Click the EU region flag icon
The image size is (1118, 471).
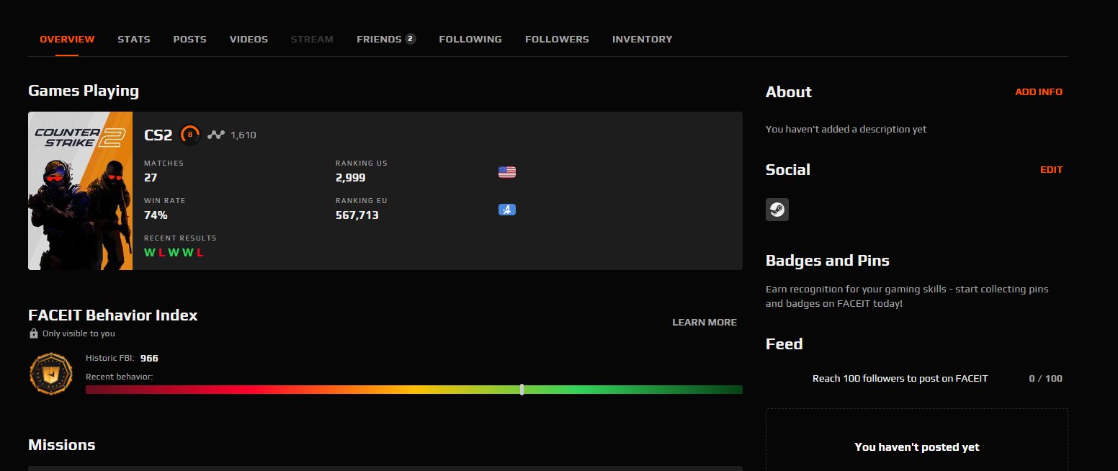point(507,210)
